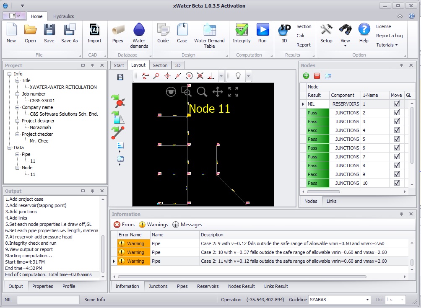Open the Pipes database icon
Viewport: 421px width, 308px height.
[x=118, y=34]
